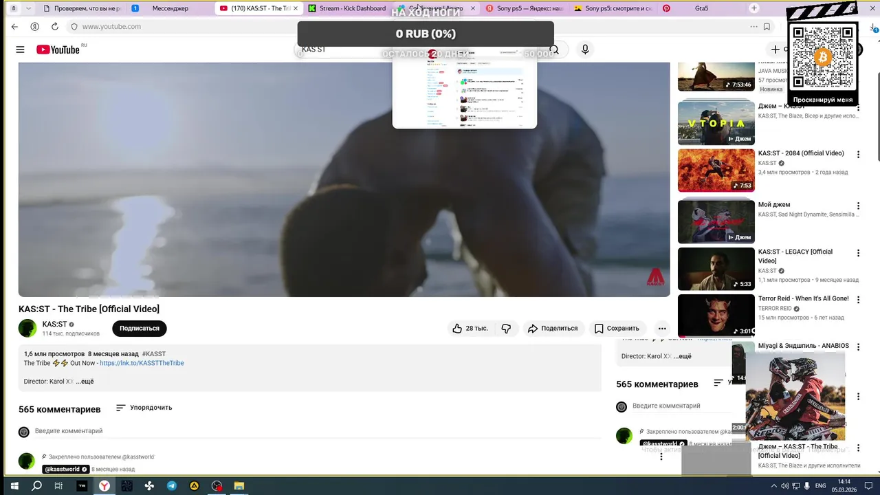Click the video player area

pos(344,179)
